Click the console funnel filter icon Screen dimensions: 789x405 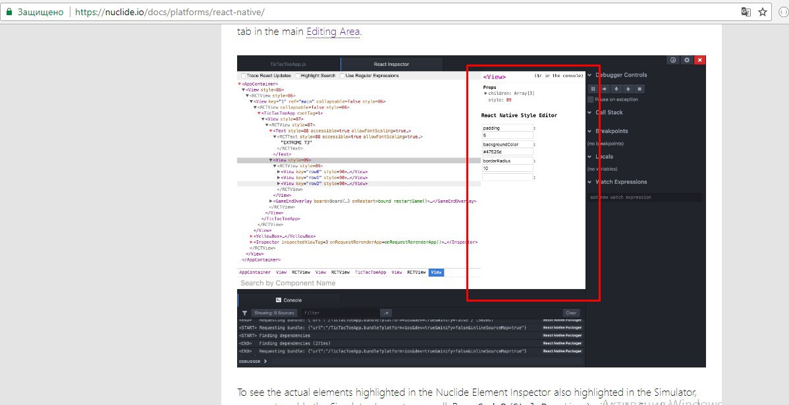[x=244, y=313]
